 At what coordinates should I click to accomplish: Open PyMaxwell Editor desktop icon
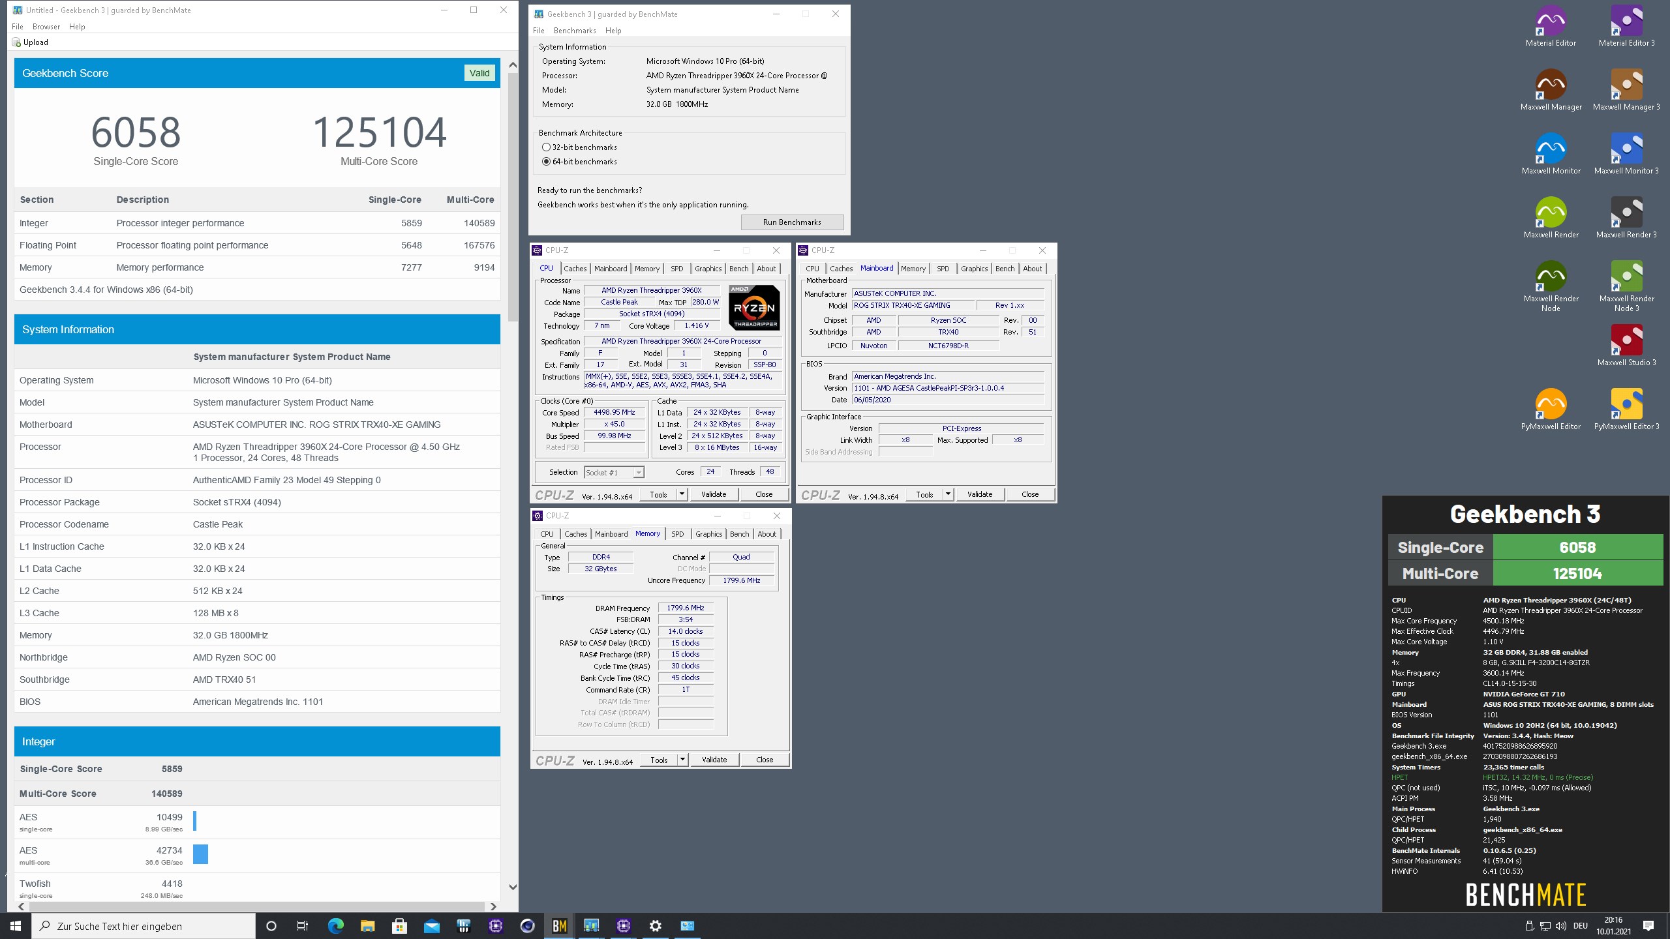point(1551,410)
